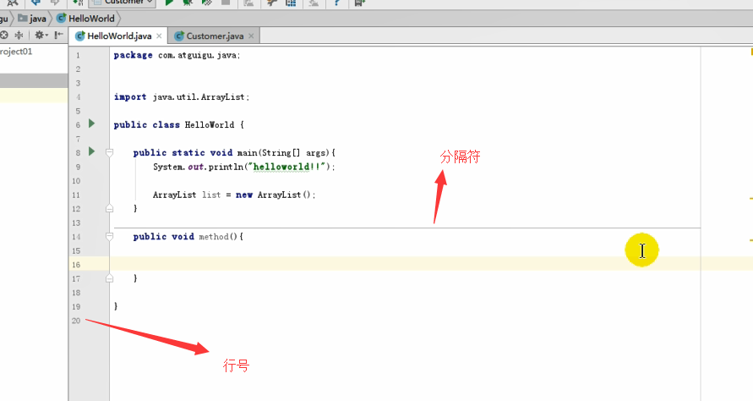This screenshot has width=753, height=401.
Task: Click the inspection status indicator atop the error stripe
Action: coord(751,51)
